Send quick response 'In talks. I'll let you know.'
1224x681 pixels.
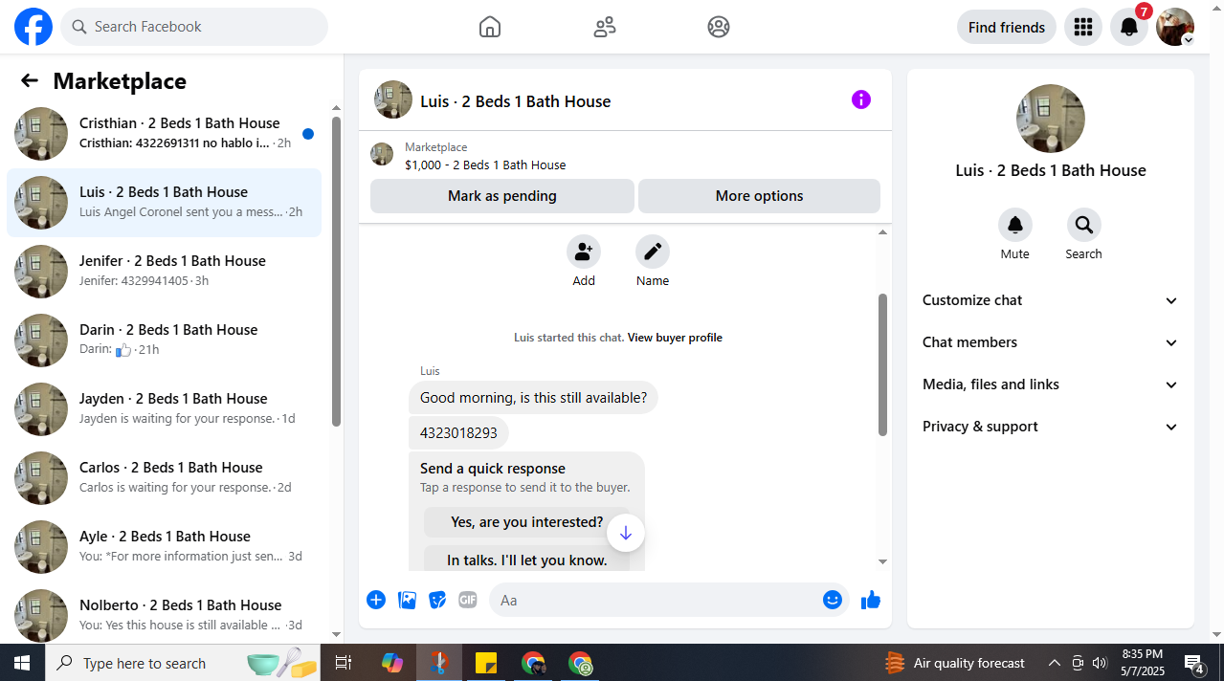(x=527, y=560)
